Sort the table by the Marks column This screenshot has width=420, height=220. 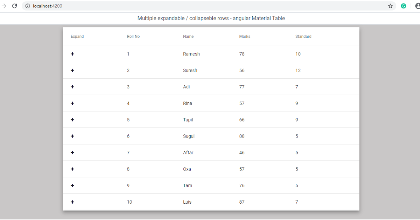click(x=245, y=36)
